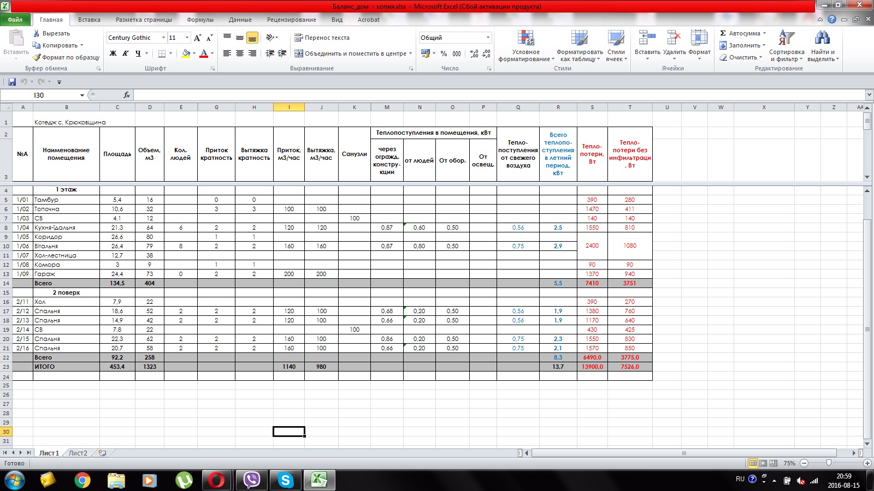Open Opera browser from the taskbar
The image size is (874, 491).
pos(217,480)
